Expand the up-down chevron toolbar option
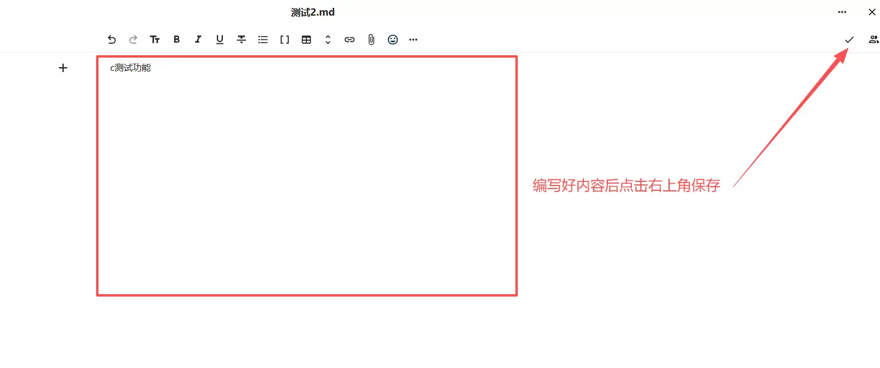 [328, 40]
